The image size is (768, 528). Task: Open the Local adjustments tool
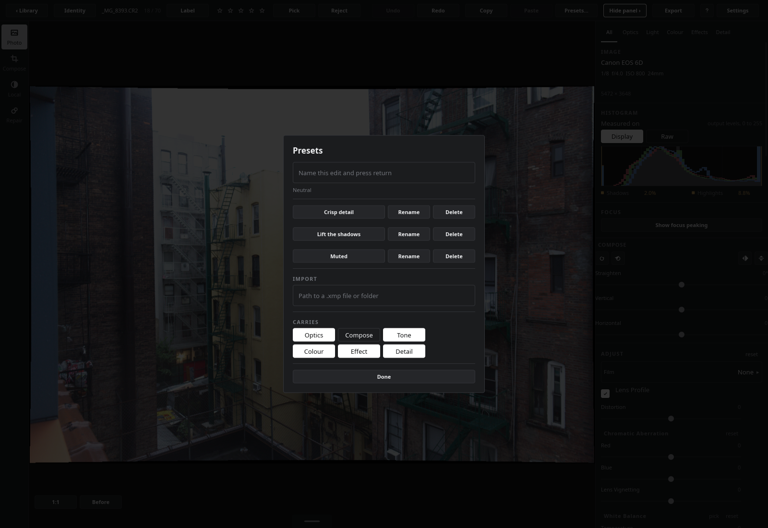(x=14, y=89)
